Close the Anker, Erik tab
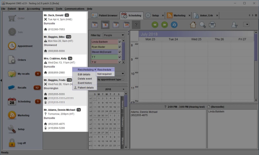This screenshot has height=155, width=259. [x=217, y=15]
